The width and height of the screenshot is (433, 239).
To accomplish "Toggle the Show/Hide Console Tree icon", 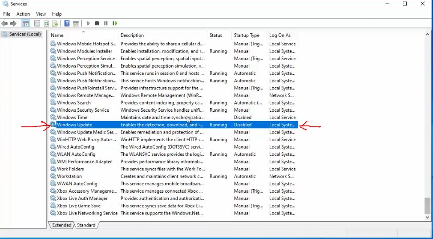I will point(26,24).
